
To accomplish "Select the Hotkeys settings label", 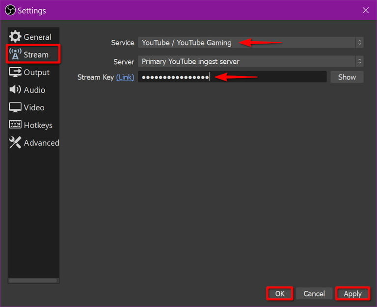I will 38,125.
